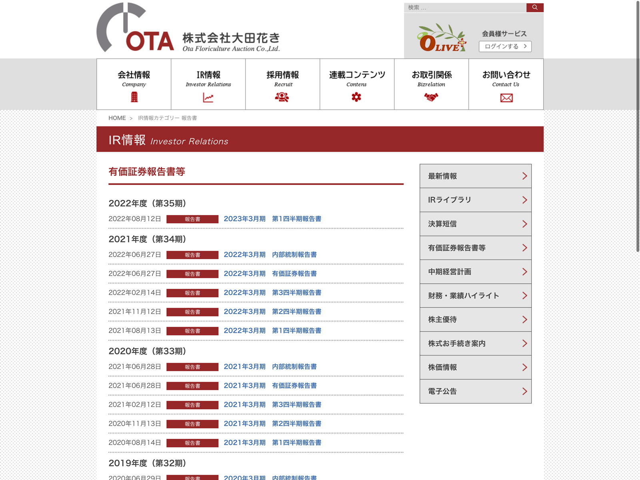The image size is (640, 480).
Task: Click the handshake Bizrelation icon
Action: click(431, 97)
